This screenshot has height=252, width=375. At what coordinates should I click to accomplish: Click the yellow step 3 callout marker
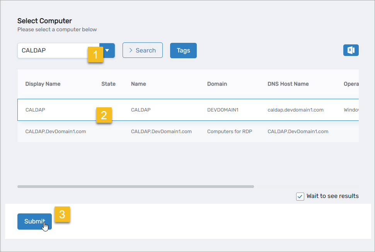tap(62, 214)
